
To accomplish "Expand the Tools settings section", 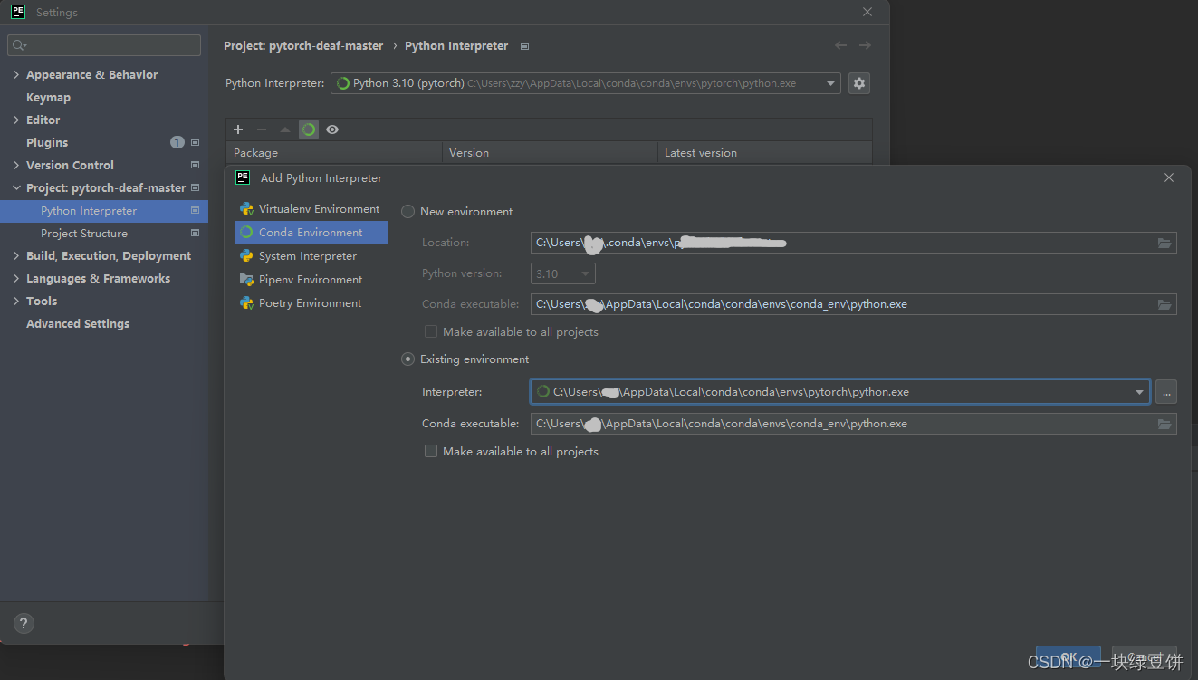I will (16, 301).
